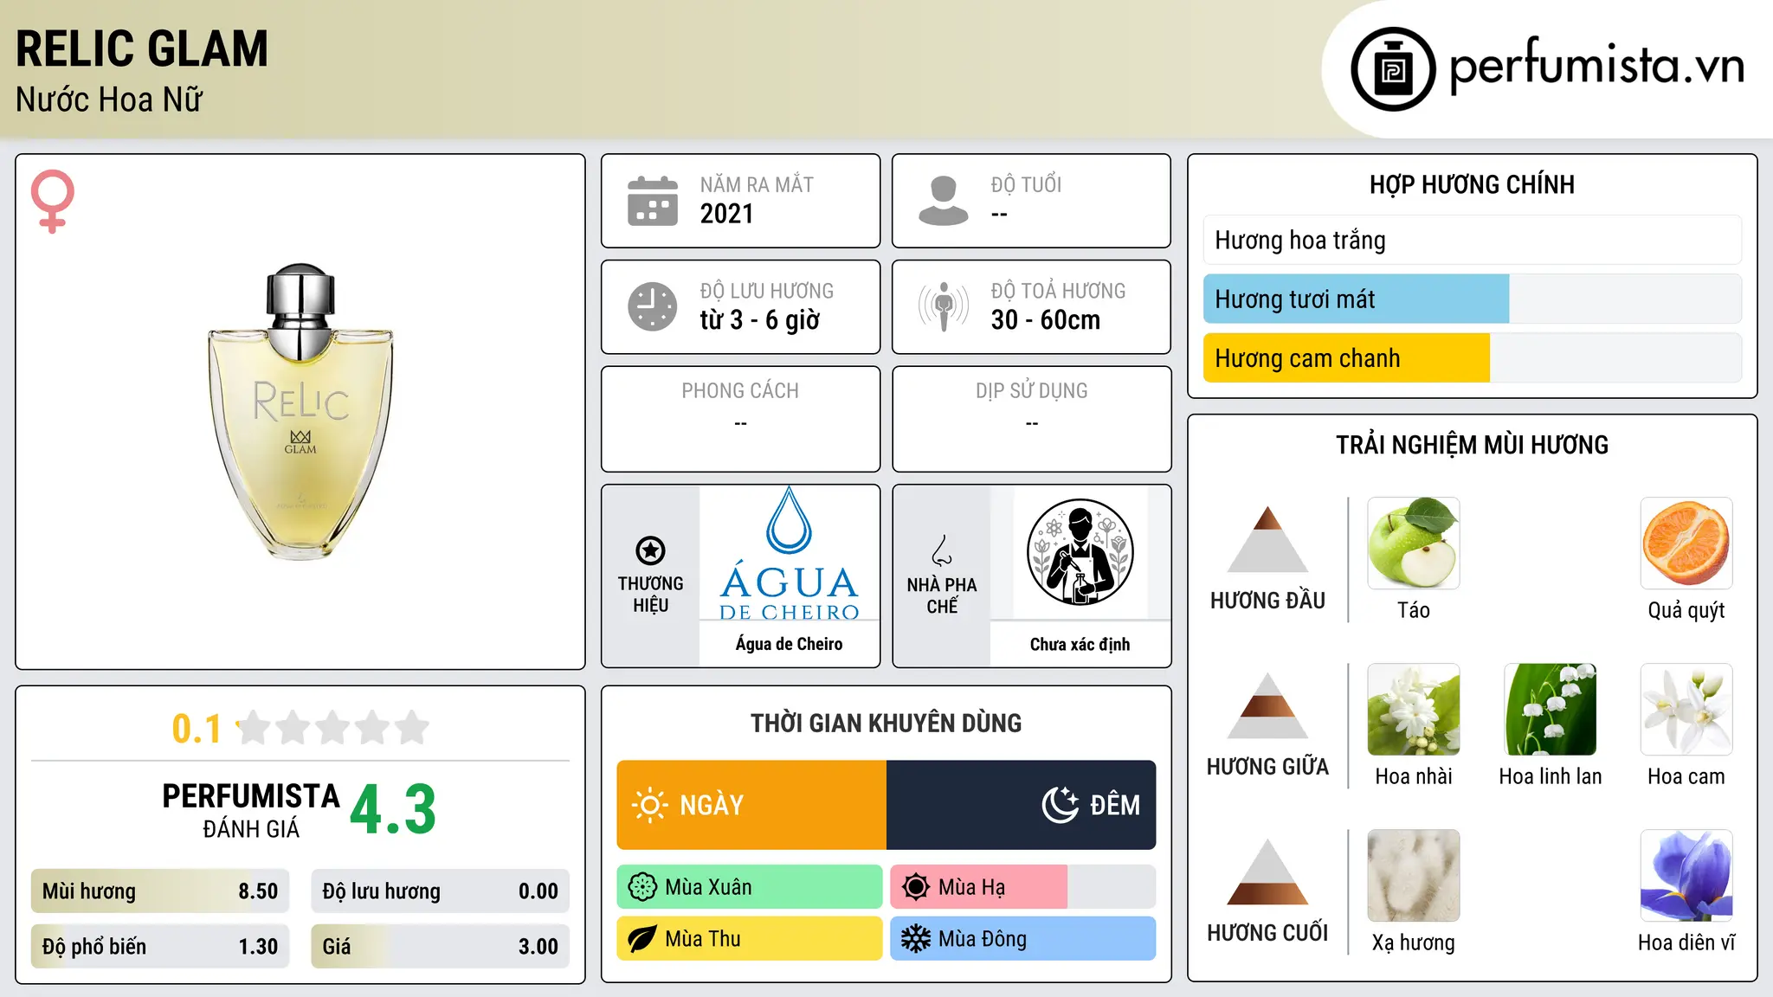Click the Mùa Thu season bar
This screenshot has width=1773, height=997.
(750, 939)
